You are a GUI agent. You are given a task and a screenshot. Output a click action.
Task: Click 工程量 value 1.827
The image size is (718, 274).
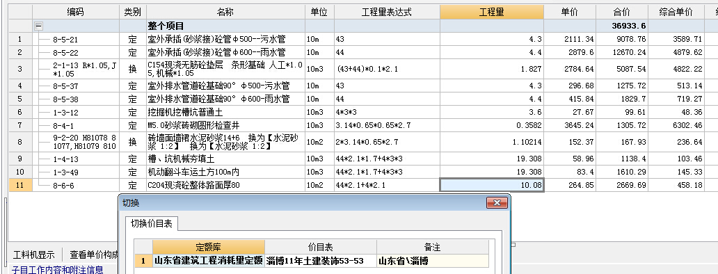click(x=531, y=69)
